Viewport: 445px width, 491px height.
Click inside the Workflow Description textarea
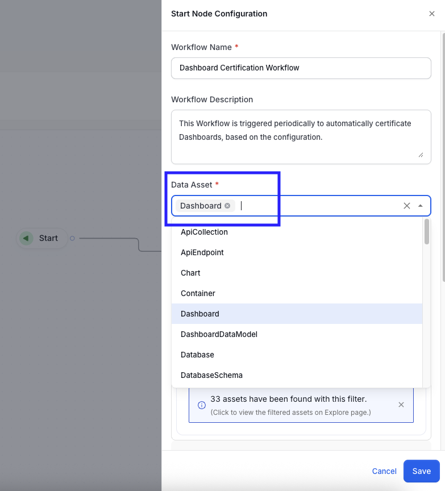[x=301, y=136]
